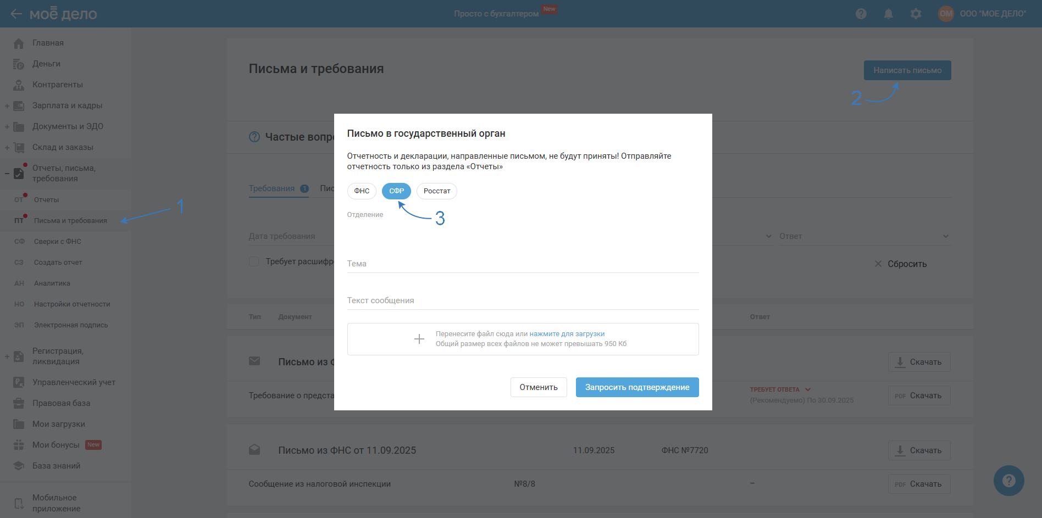1042x518 pixels.
Task: Open the Сверки с ФНС menu item
Action: point(58,242)
